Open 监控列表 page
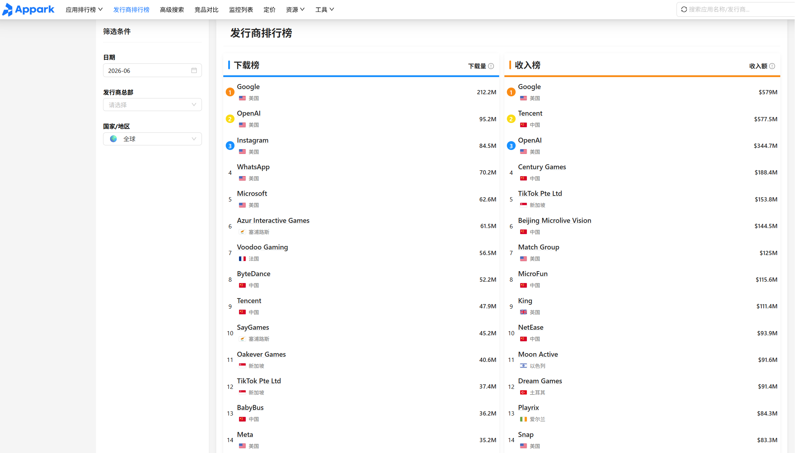The height and width of the screenshot is (453, 795). coord(241,9)
